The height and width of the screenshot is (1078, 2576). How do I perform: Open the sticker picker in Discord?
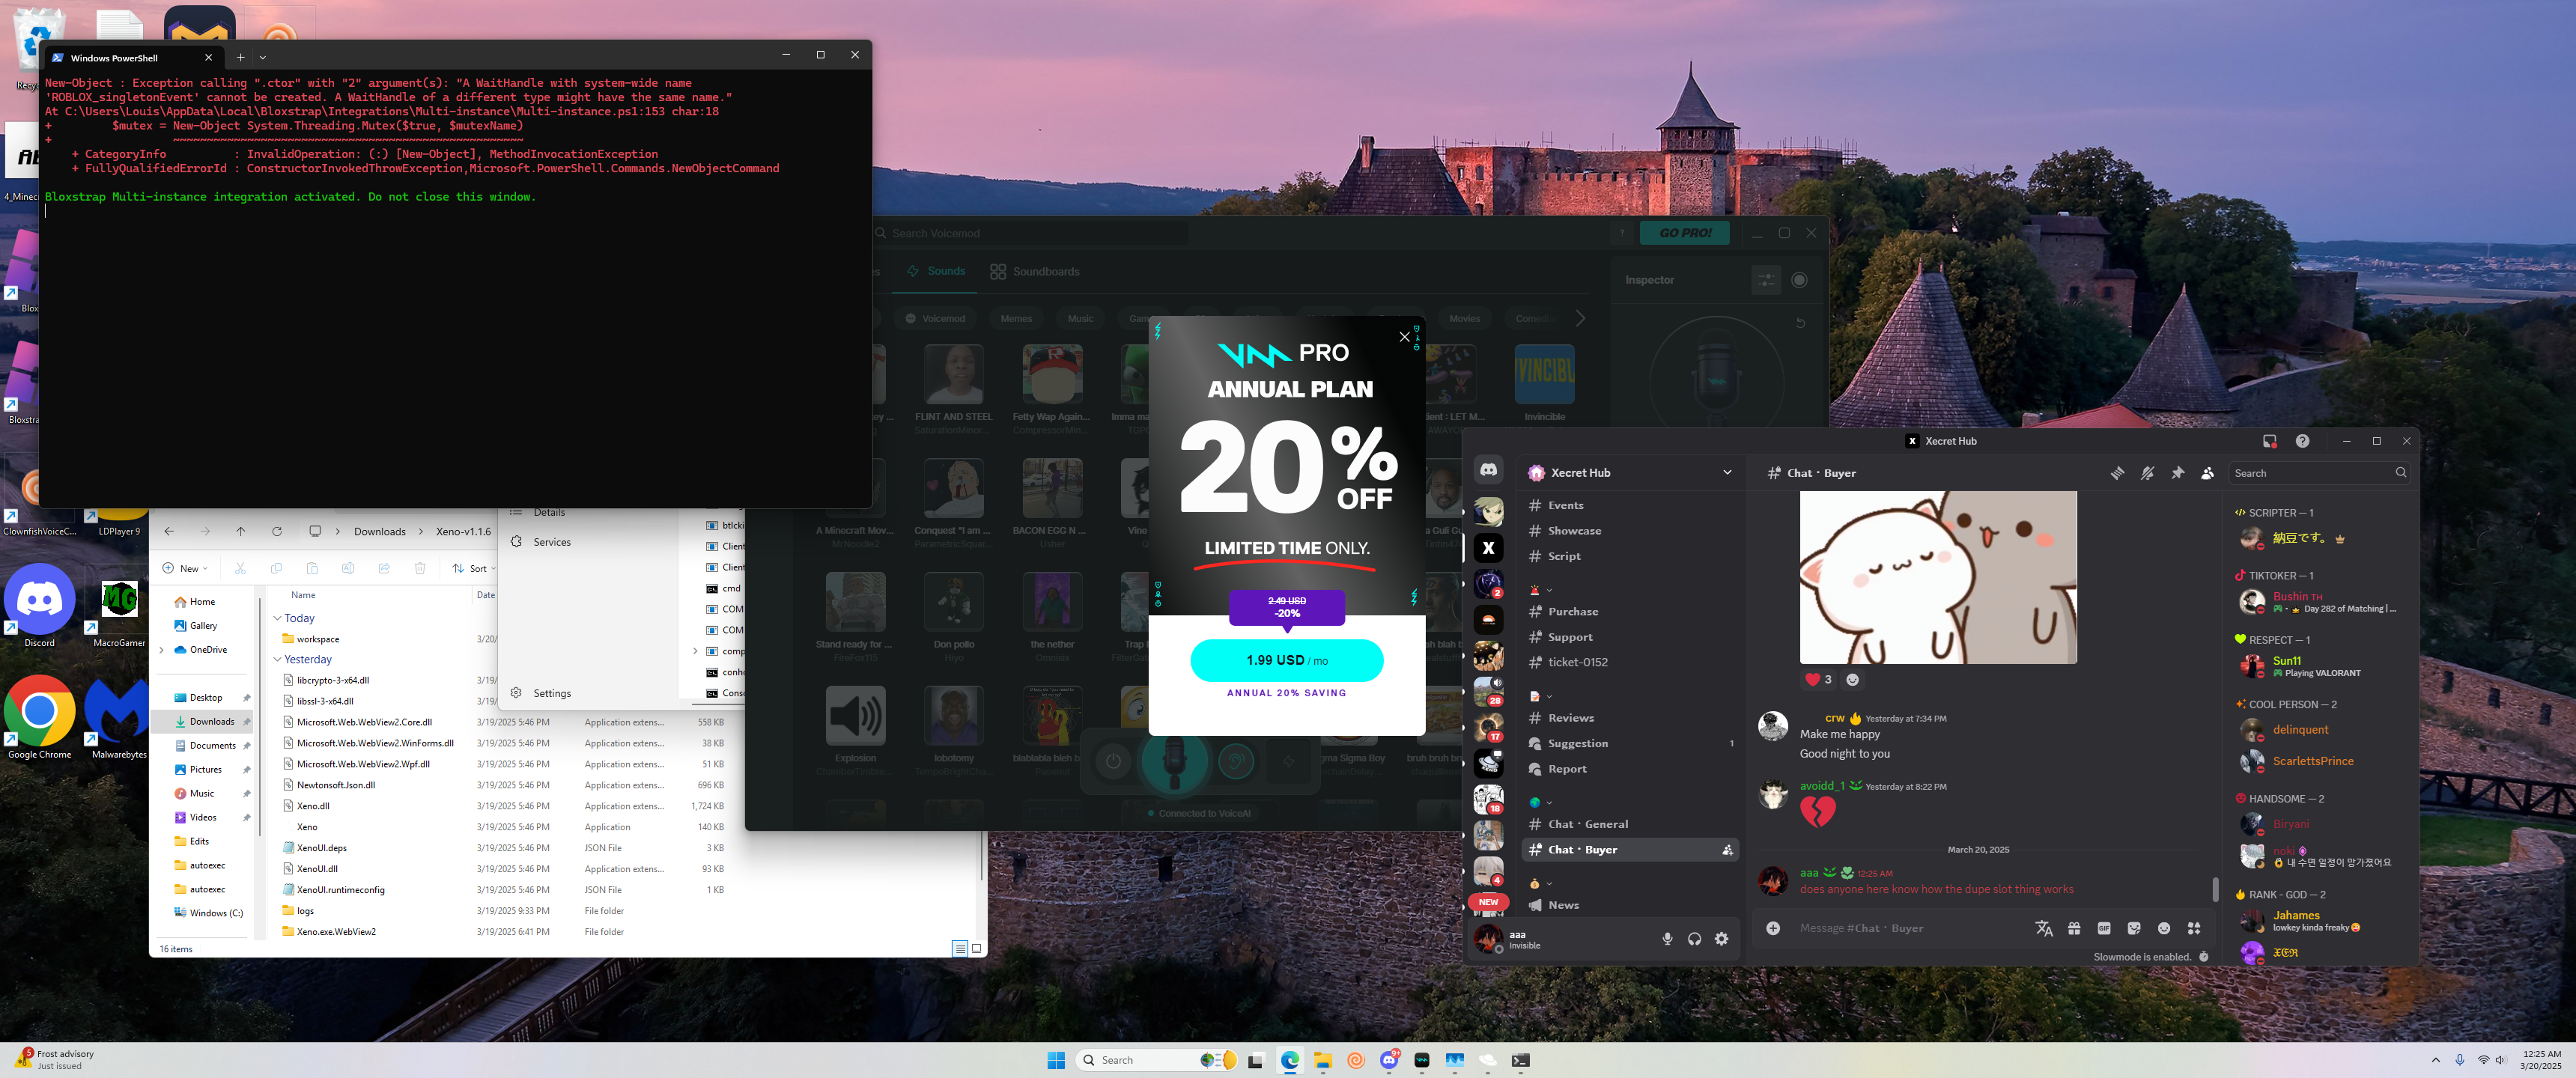(x=2134, y=928)
